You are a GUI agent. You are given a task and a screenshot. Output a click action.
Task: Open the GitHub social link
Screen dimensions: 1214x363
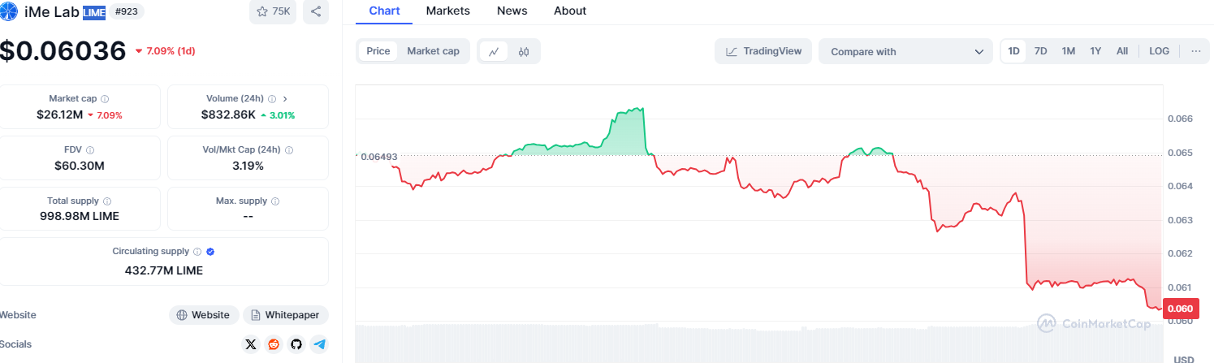tap(296, 344)
